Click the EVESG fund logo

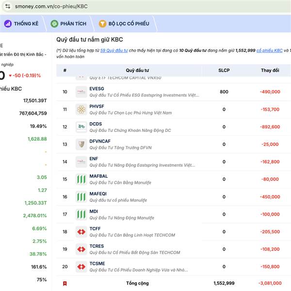81,92
